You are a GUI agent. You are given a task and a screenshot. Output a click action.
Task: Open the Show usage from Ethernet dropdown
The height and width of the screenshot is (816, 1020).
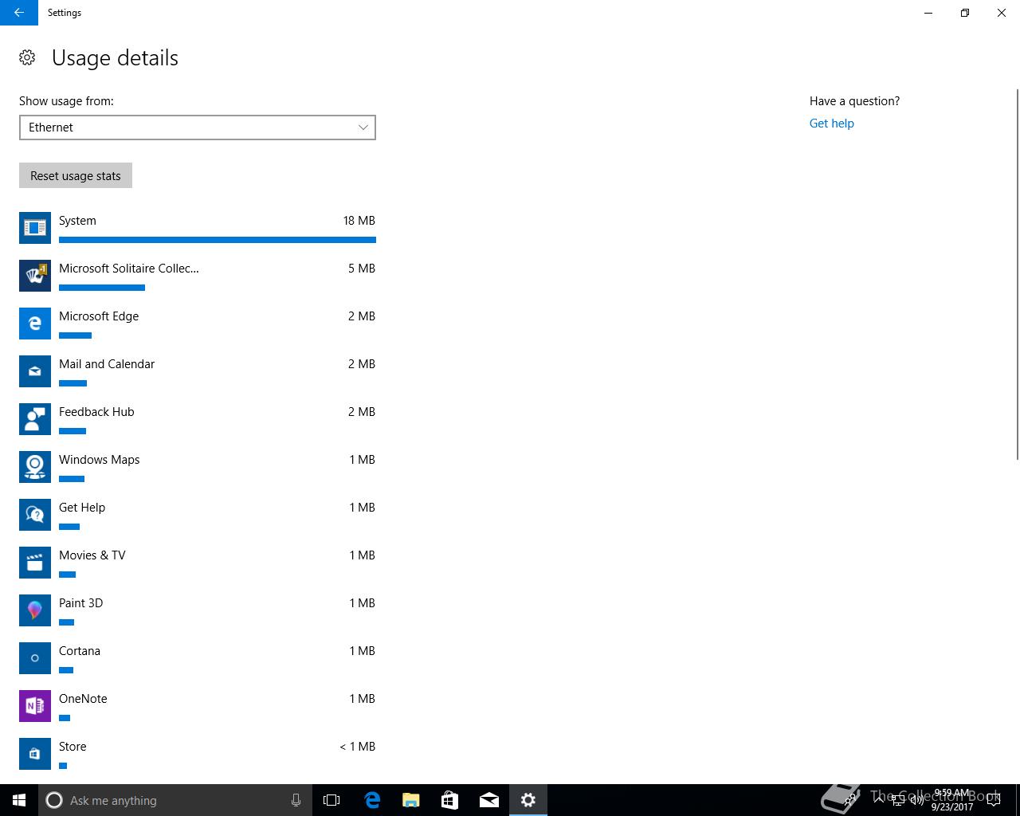[x=198, y=127]
